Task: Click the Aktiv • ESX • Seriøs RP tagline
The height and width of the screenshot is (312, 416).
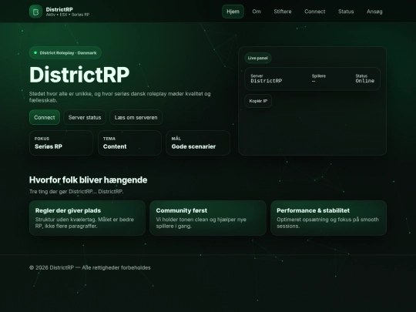Action: pyautogui.click(x=68, y=15)
